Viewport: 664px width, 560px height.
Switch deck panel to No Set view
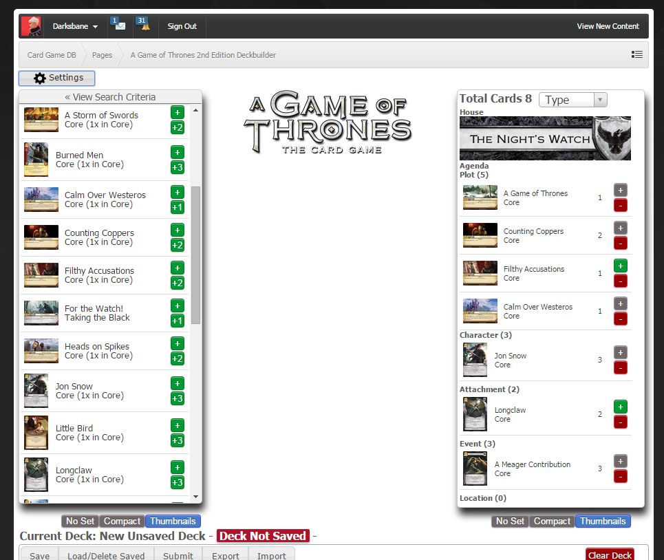pos(510,521)
